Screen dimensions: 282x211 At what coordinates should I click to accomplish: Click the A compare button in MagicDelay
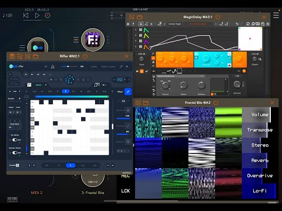click(141, 24)
